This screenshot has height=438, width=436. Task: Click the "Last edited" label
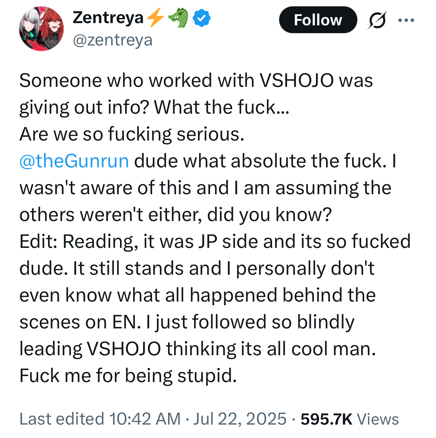[61, 419]
